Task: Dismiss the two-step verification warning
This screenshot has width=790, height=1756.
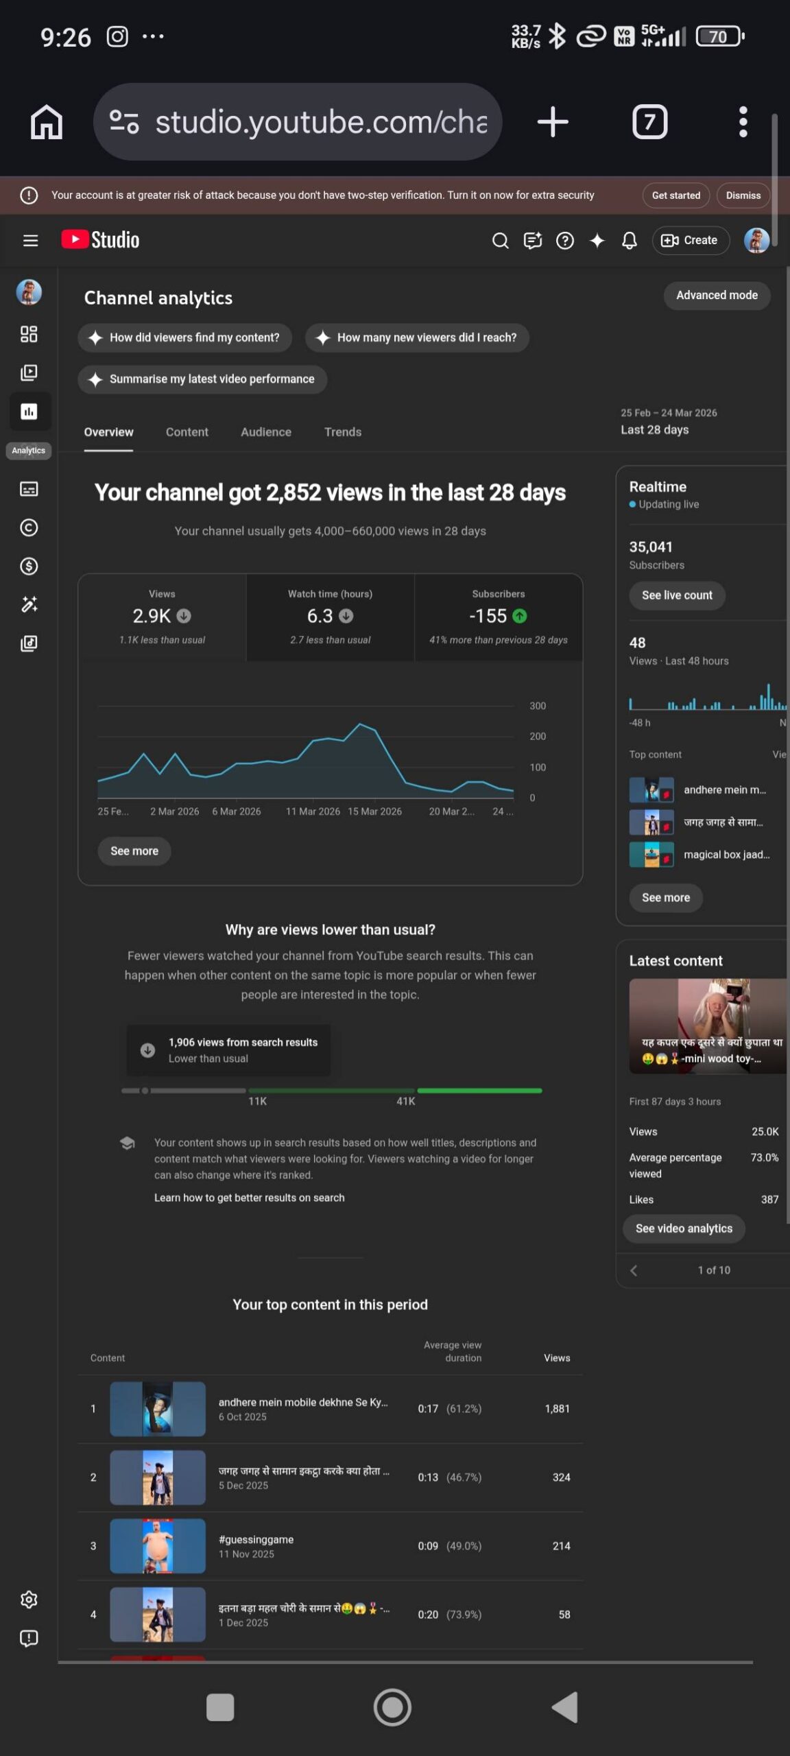Action: (x=743, y=195)
